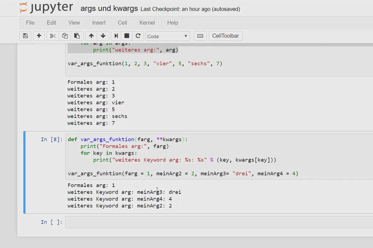
Task: Click the call line containing "vier", 5, "sechs"
Action: coord(145,64)
